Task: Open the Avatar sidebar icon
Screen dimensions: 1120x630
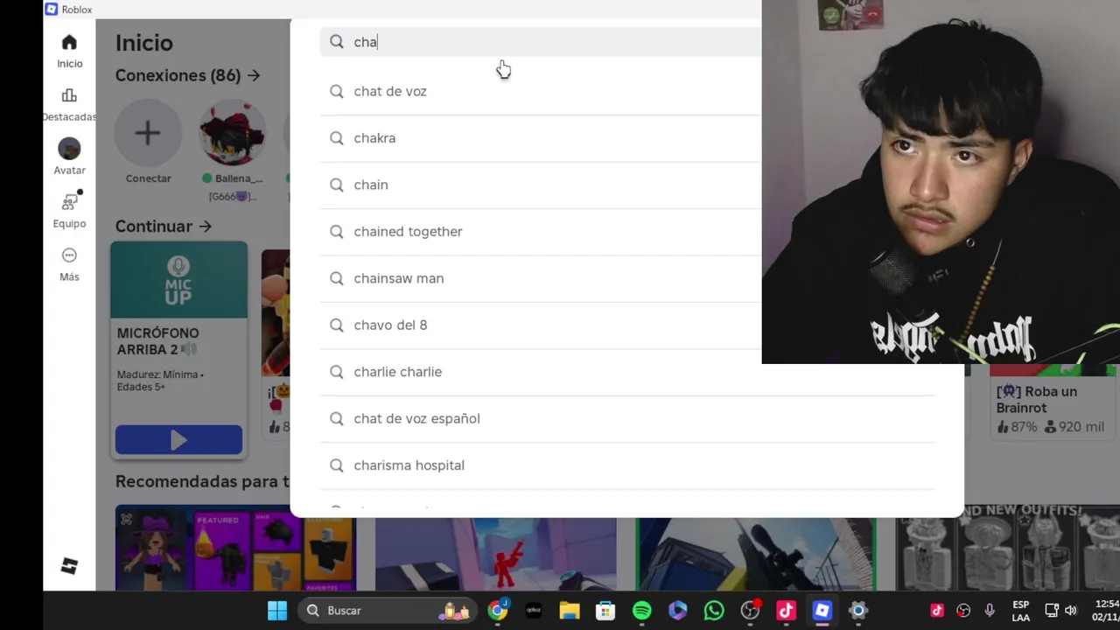Action: pos(69,149)
